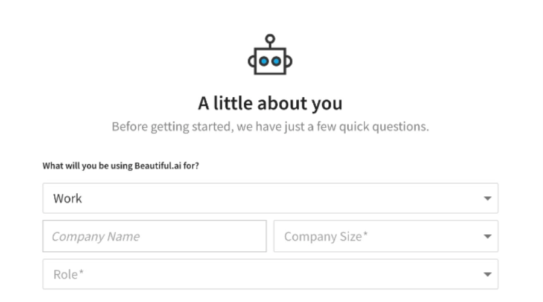The width and height of the screenshot is (543, 302).
Task: Open the Role dropdown
Action: [x=270, y=274]
